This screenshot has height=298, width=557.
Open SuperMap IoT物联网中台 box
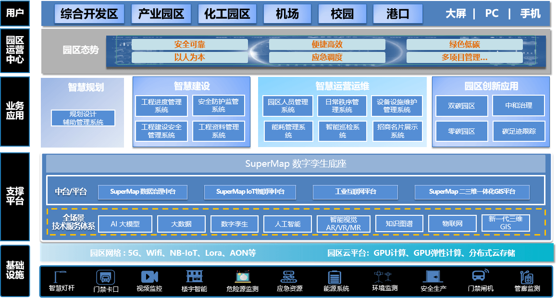coord(250,192)
